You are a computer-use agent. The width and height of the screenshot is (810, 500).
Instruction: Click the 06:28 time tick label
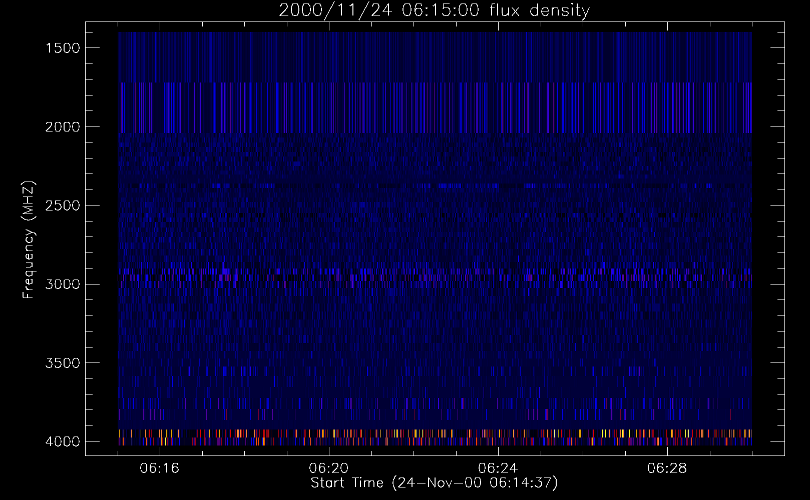667,468
